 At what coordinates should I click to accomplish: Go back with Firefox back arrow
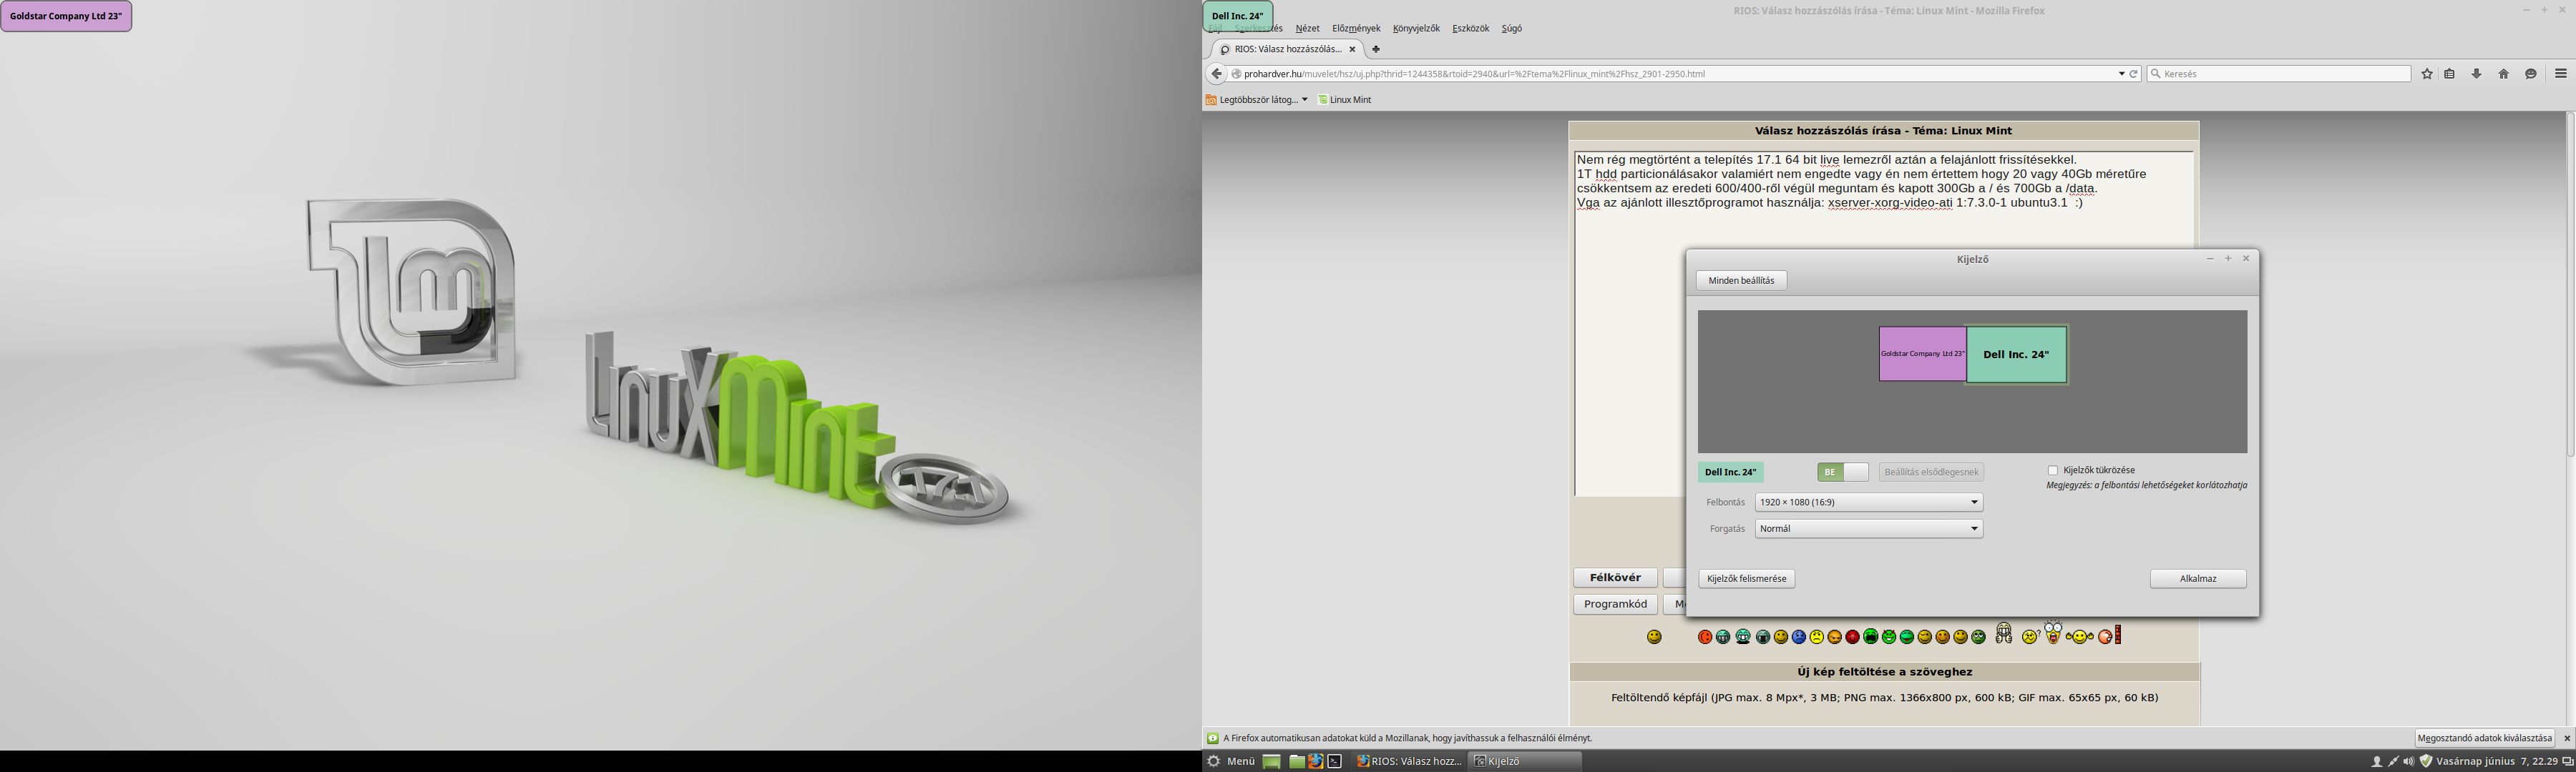pos(1216,73)
